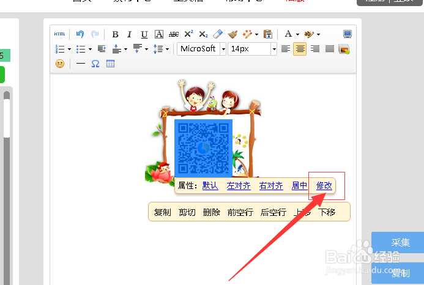Choose 删除 in the floating menu
Image resolution: width=424 pixels, height=285 pixels.
pyautogui.click(x=212, y=212)
